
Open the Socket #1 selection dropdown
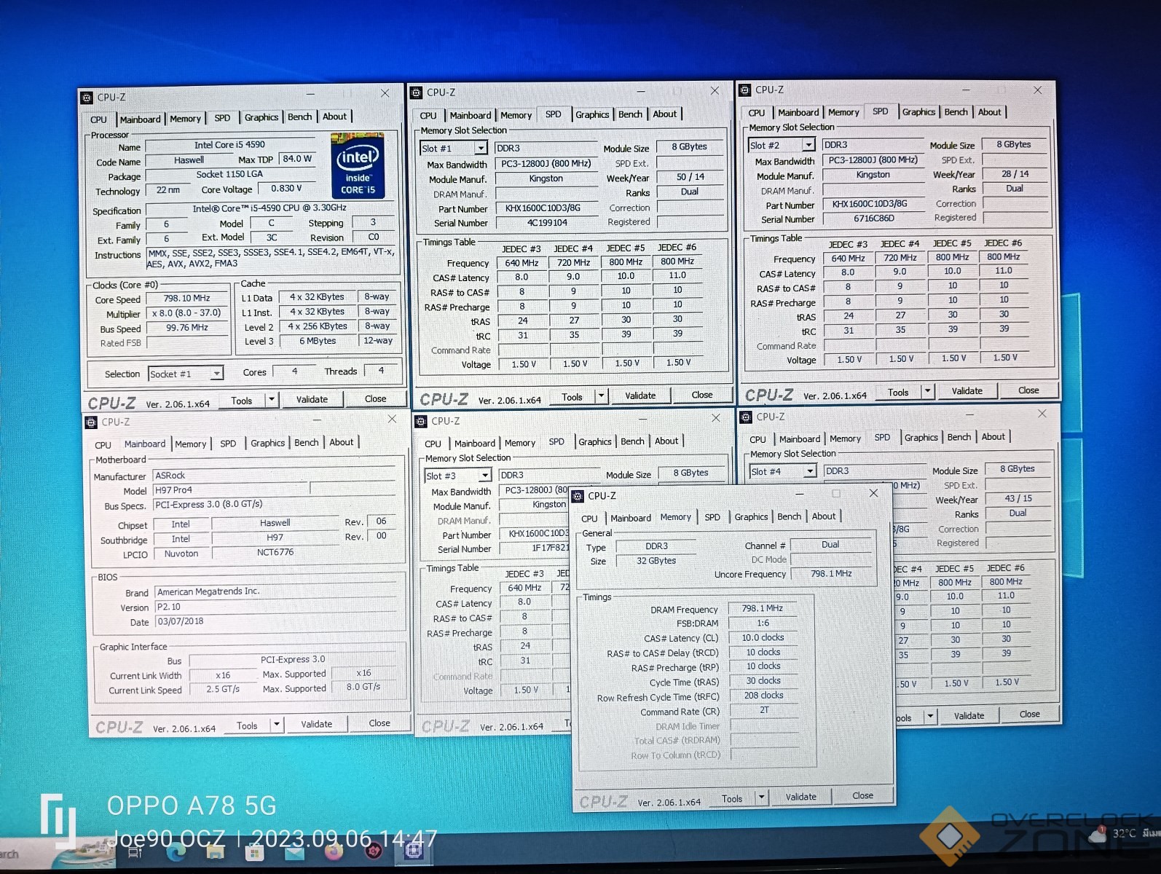click(x=216, y=374)
